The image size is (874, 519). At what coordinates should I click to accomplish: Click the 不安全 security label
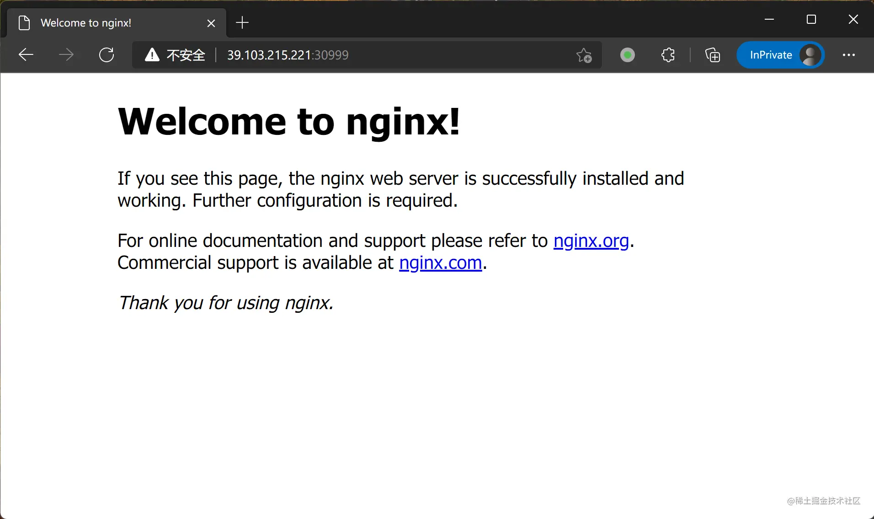[x=186, y=55]
